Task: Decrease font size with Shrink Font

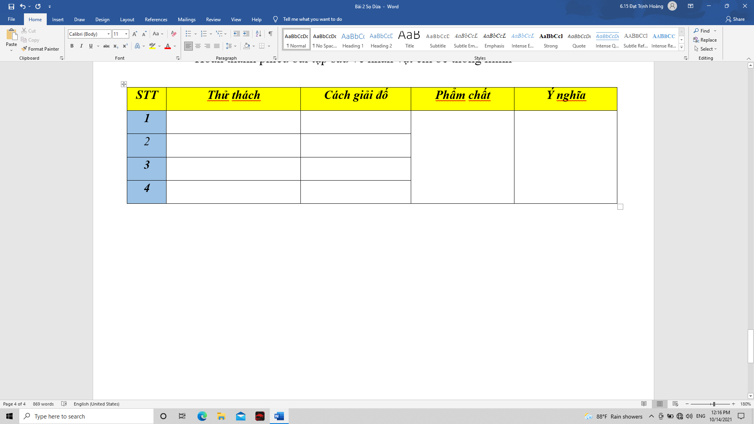Action: [144, 34]
